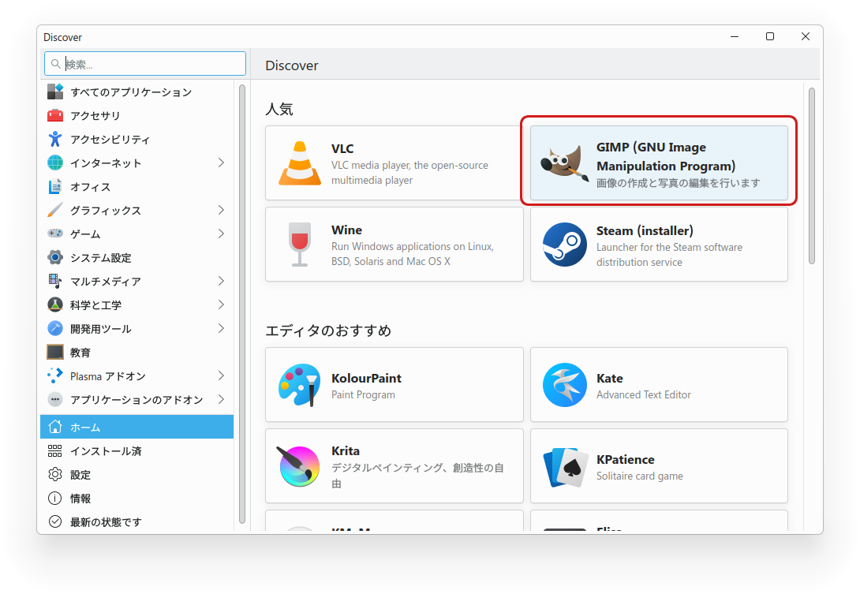Open the System Settings (システム設定) gear icon
Viewport: 860px width, 594px height.
tap(55, 257)
